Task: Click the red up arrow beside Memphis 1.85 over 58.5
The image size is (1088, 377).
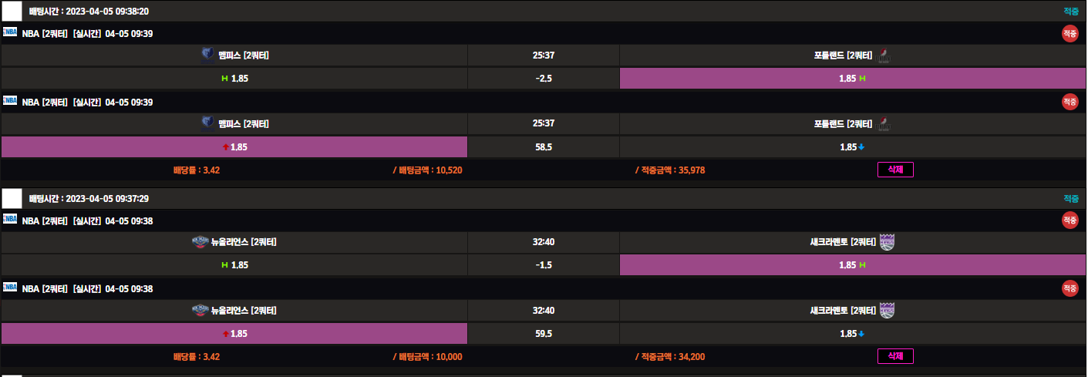Action: click(226, 146)
